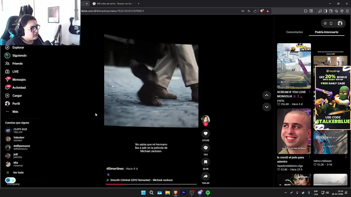Screen dimensions: 351x197
Task: Go to the previous video with up chevron
Action: click(267, 95)
